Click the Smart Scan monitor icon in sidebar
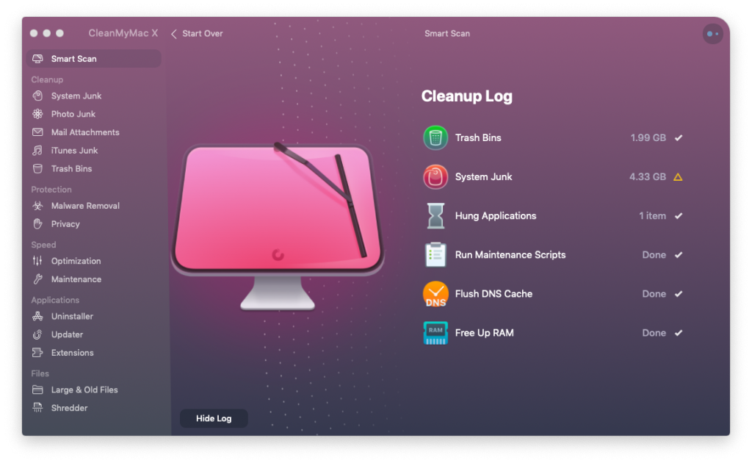Viewport: 752px width, 463px height. [x=37, y=59]
